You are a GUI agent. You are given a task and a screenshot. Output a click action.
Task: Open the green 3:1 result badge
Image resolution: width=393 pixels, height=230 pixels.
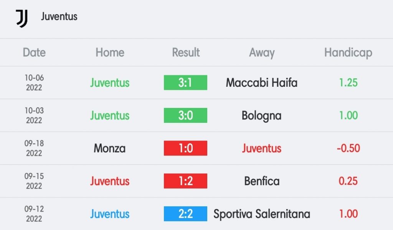[x=185, y=83]
